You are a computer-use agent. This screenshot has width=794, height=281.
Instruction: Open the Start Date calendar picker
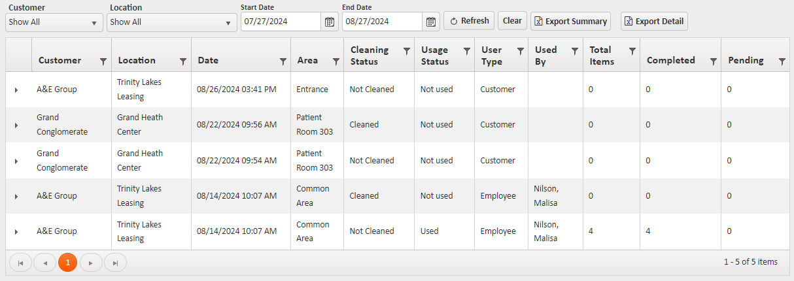click(x=330, y=22)
